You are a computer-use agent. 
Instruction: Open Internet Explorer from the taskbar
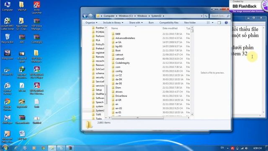(x=16, y=148)
